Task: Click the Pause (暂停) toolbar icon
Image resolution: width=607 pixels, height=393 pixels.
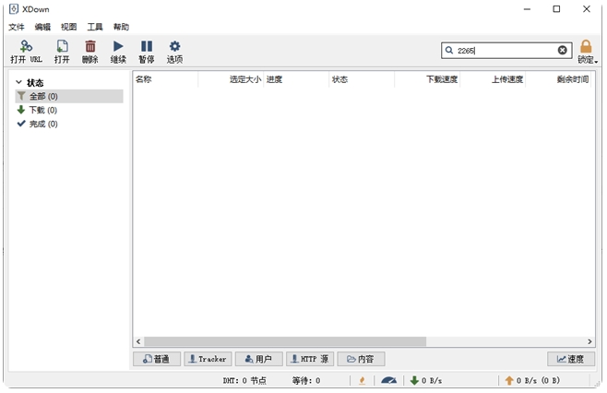Action: point(147,46)
